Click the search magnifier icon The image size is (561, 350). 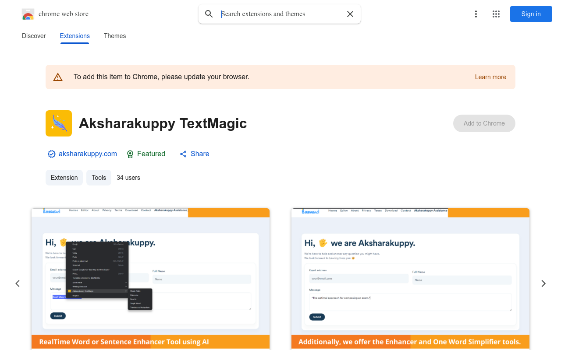tap(209, 14)
